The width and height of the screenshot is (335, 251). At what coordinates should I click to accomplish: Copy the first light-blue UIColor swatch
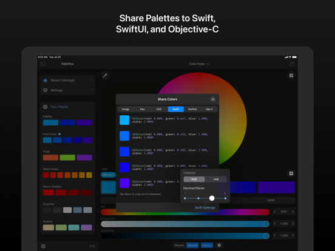124,120
